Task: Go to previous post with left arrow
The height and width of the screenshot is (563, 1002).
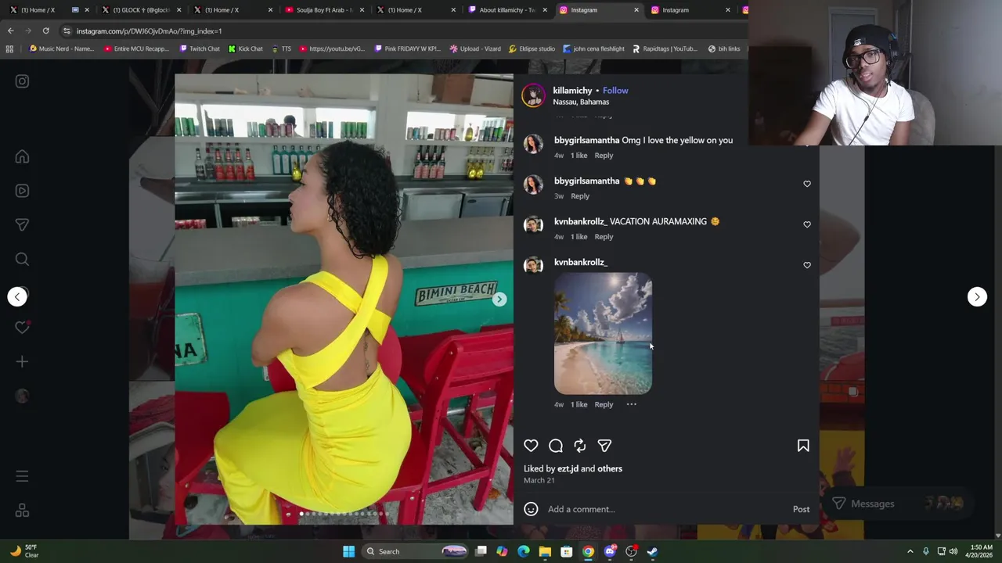Action: 17,296
